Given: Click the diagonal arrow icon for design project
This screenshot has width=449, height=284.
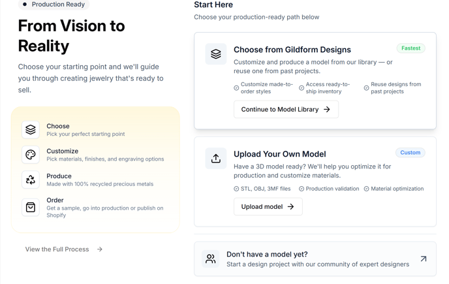Looking at the screenshot, I should coord(424,259).
